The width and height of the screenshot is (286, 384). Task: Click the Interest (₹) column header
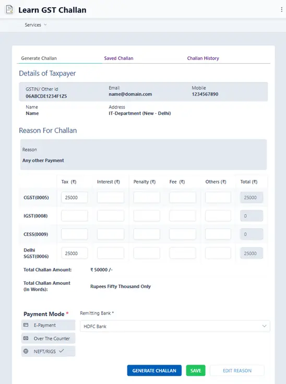pyautogui.click(x=109, y=182)
